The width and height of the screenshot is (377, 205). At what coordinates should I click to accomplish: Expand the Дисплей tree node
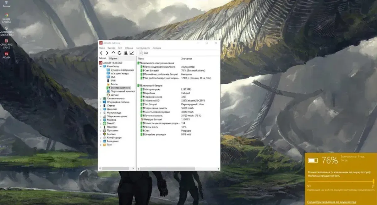(x=101, y=109)
